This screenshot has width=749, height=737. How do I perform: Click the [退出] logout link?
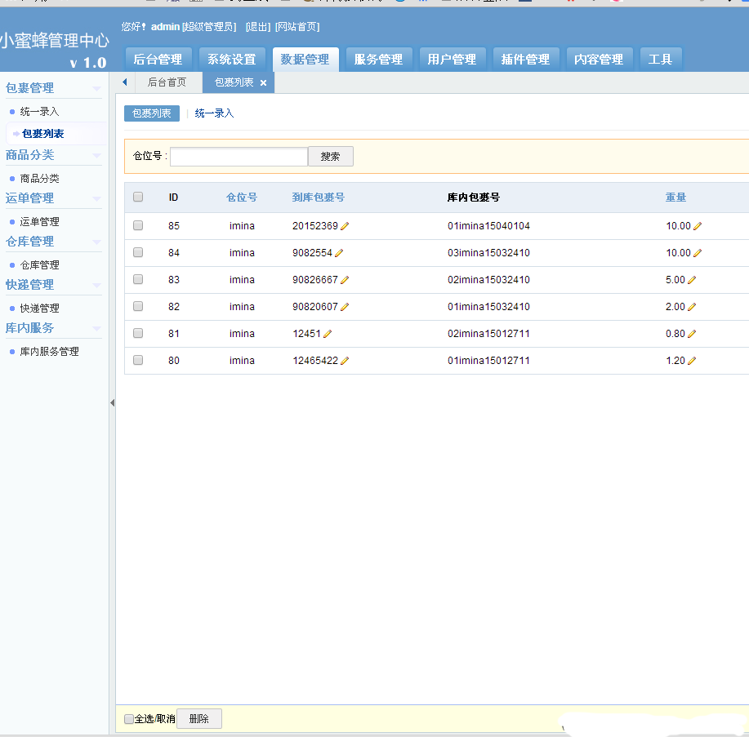[258, 27]
